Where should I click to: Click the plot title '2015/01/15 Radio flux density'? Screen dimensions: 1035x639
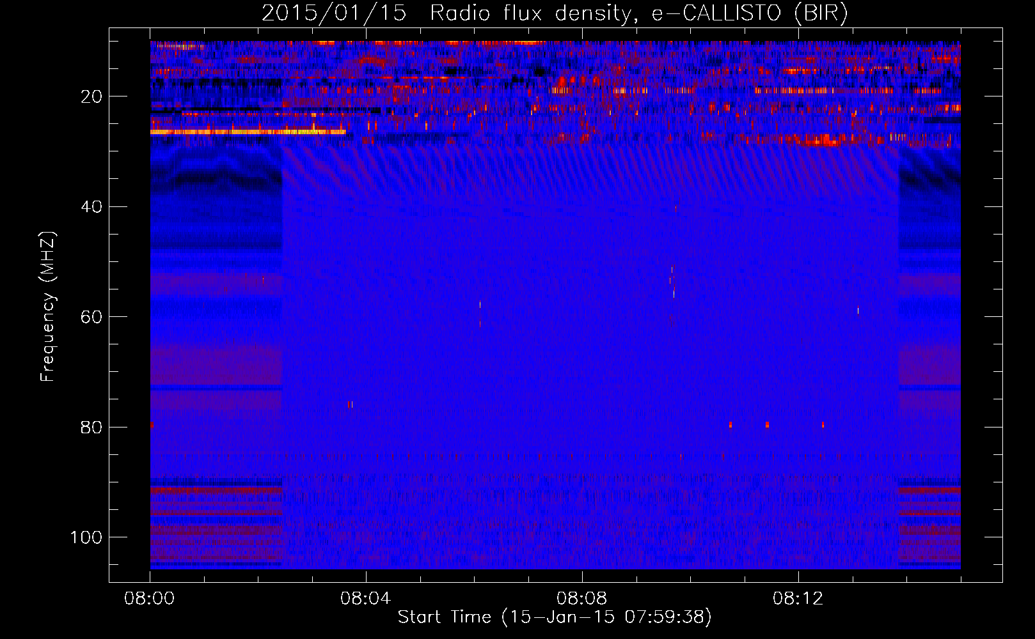[x=445, y=13]
